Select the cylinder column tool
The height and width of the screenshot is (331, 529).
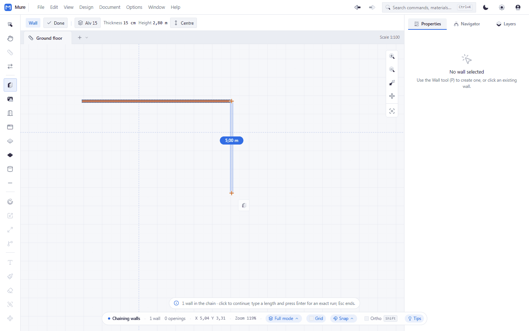(10, 169)
